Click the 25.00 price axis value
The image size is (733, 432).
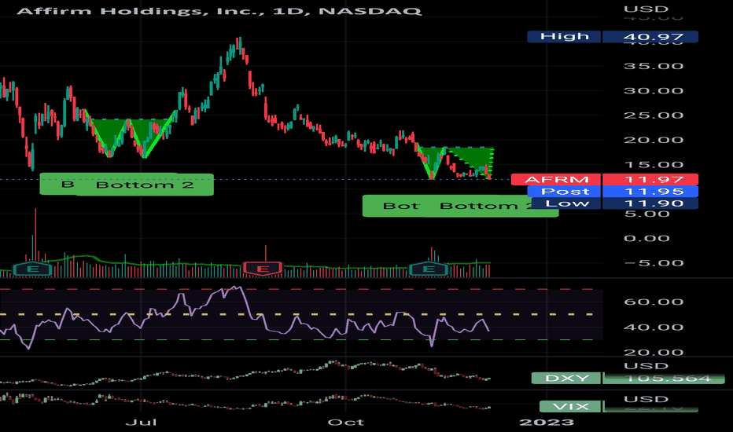[x=653, y=115]
